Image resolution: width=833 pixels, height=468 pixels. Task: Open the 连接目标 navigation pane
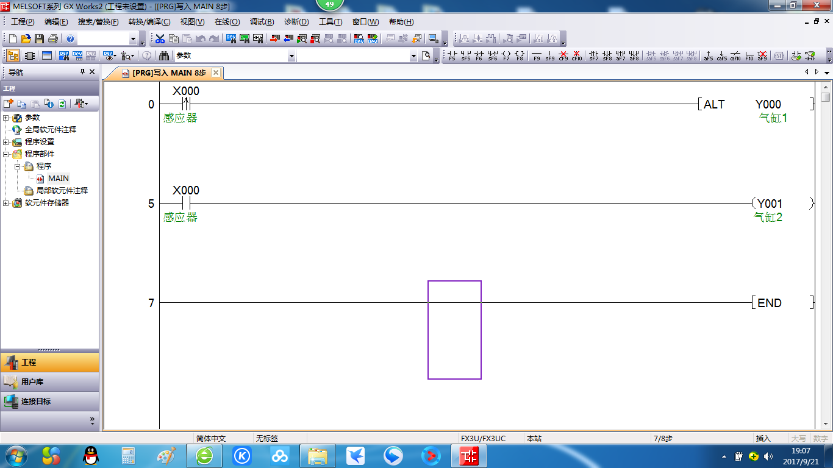coord(35,402)
